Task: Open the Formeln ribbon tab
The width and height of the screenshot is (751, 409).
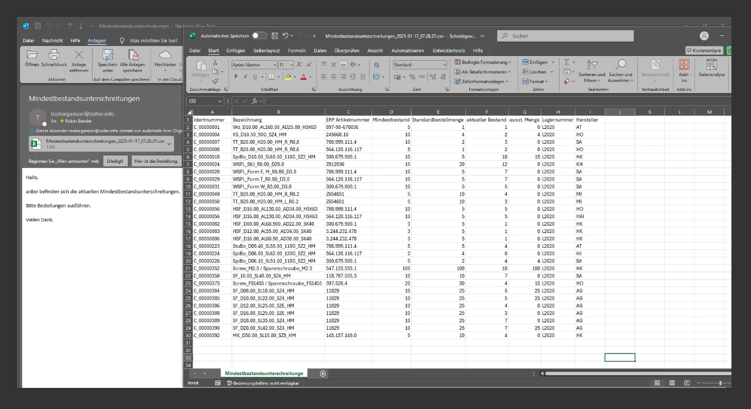Action: pos(297,51)
